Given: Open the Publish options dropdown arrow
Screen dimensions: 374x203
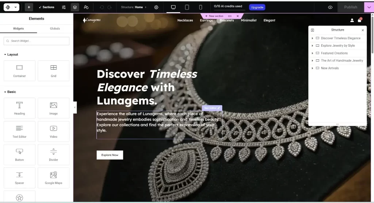Looking at the screenshot, I should 369,7.
